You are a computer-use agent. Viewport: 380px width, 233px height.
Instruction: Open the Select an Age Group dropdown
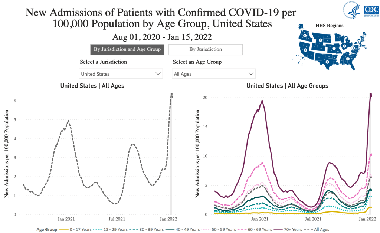click(214, 74)
